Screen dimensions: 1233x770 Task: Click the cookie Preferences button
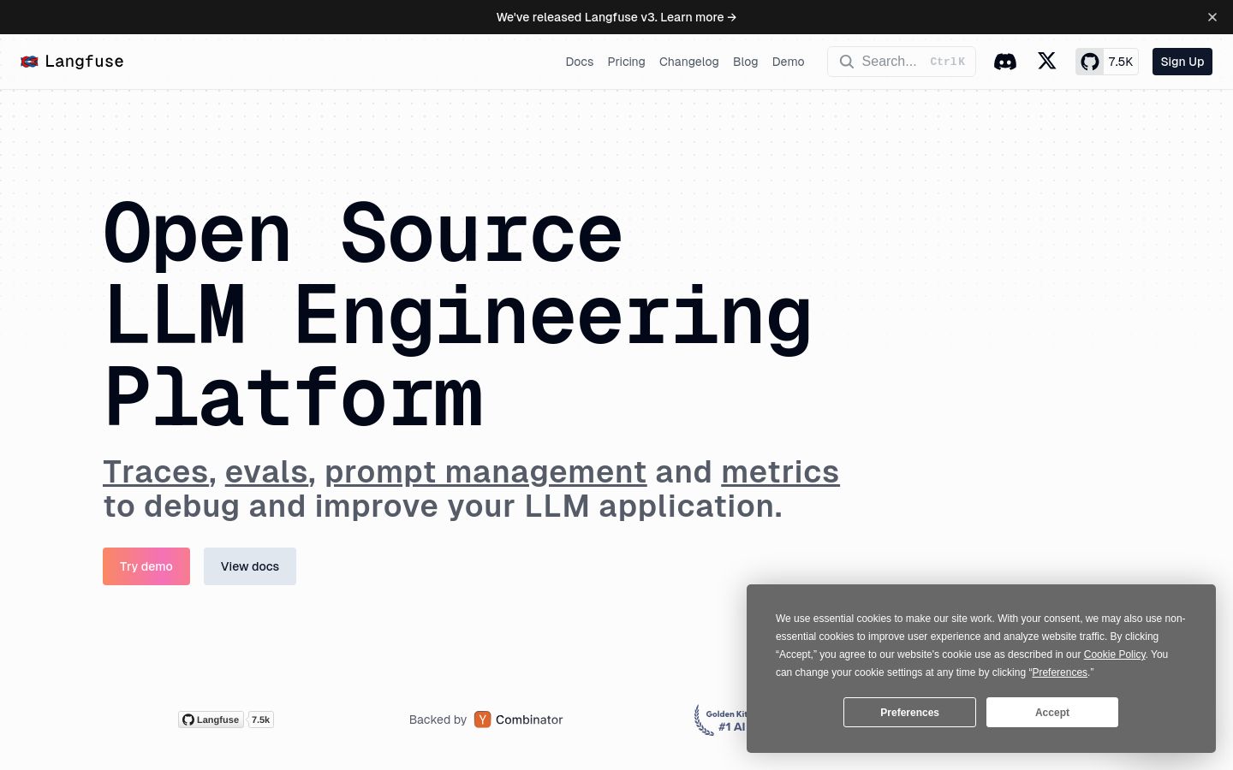tap(909, 713)
